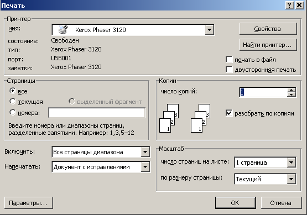Click the 'Xerox Phaser 3120' name combo box text
Image resolution: width=307 pixels, height=215 pixels.
(x=101, y=30)
